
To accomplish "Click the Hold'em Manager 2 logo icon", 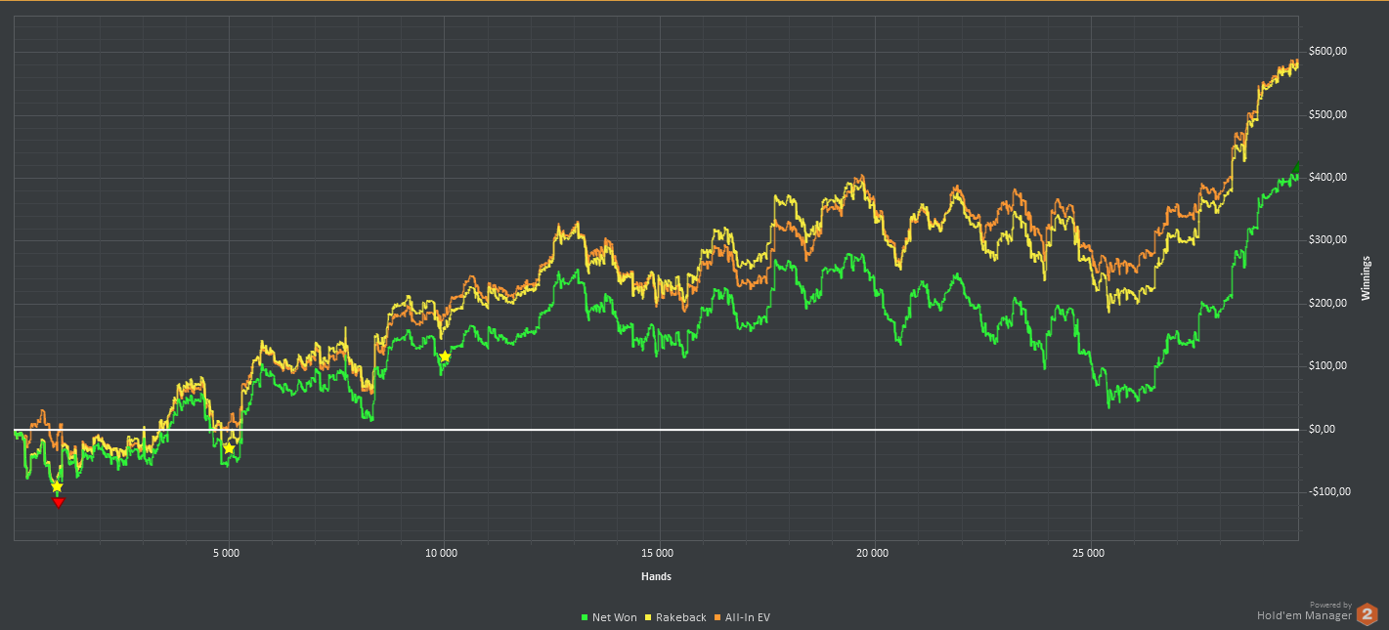I will point(1367,614).
